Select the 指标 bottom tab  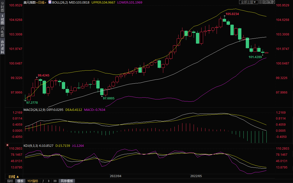[x=10, y=181]
